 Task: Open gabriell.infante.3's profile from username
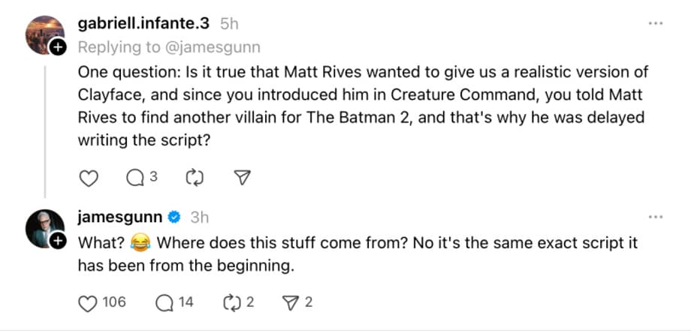coord(144,24)
